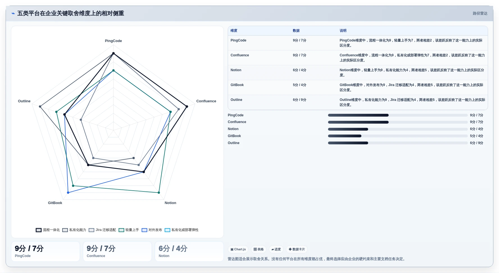Toggle the 对外发布 legend swatch
This screenshot has height=273, width=499.
(144, 230)
